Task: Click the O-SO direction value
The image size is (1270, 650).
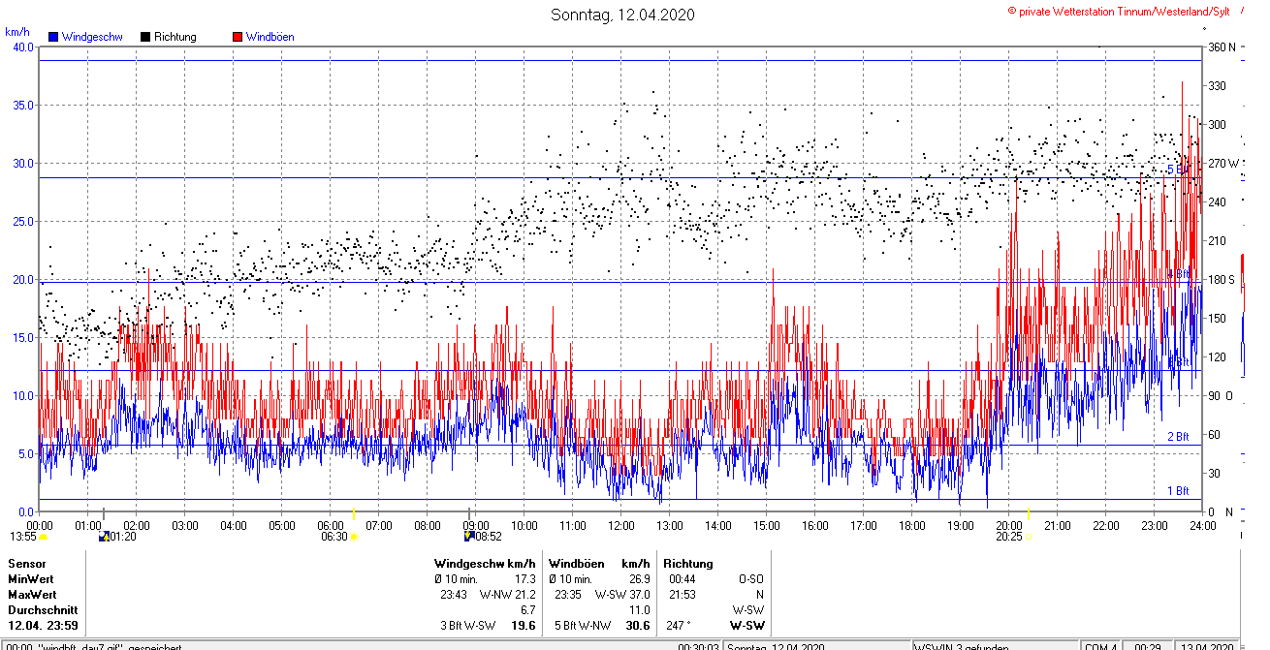Action: pyautogui.click(x=753, y=578)
